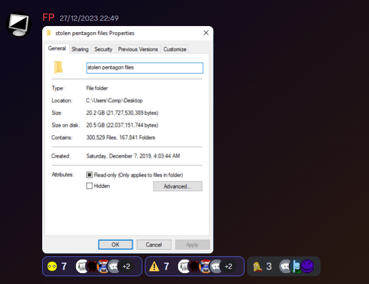The width and height of the screenshot is (369, 284).
Task: Click the FP user's monitor avatar
Action: coord(19,24)
